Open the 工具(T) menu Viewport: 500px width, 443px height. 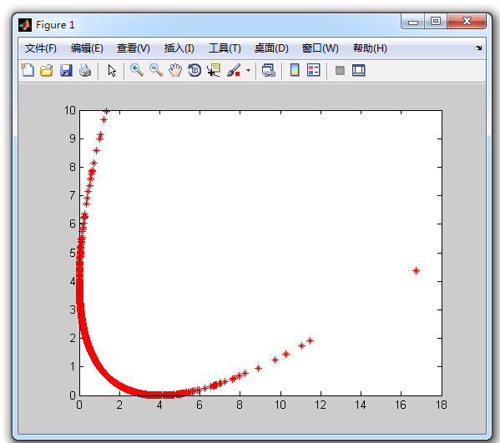225,48
